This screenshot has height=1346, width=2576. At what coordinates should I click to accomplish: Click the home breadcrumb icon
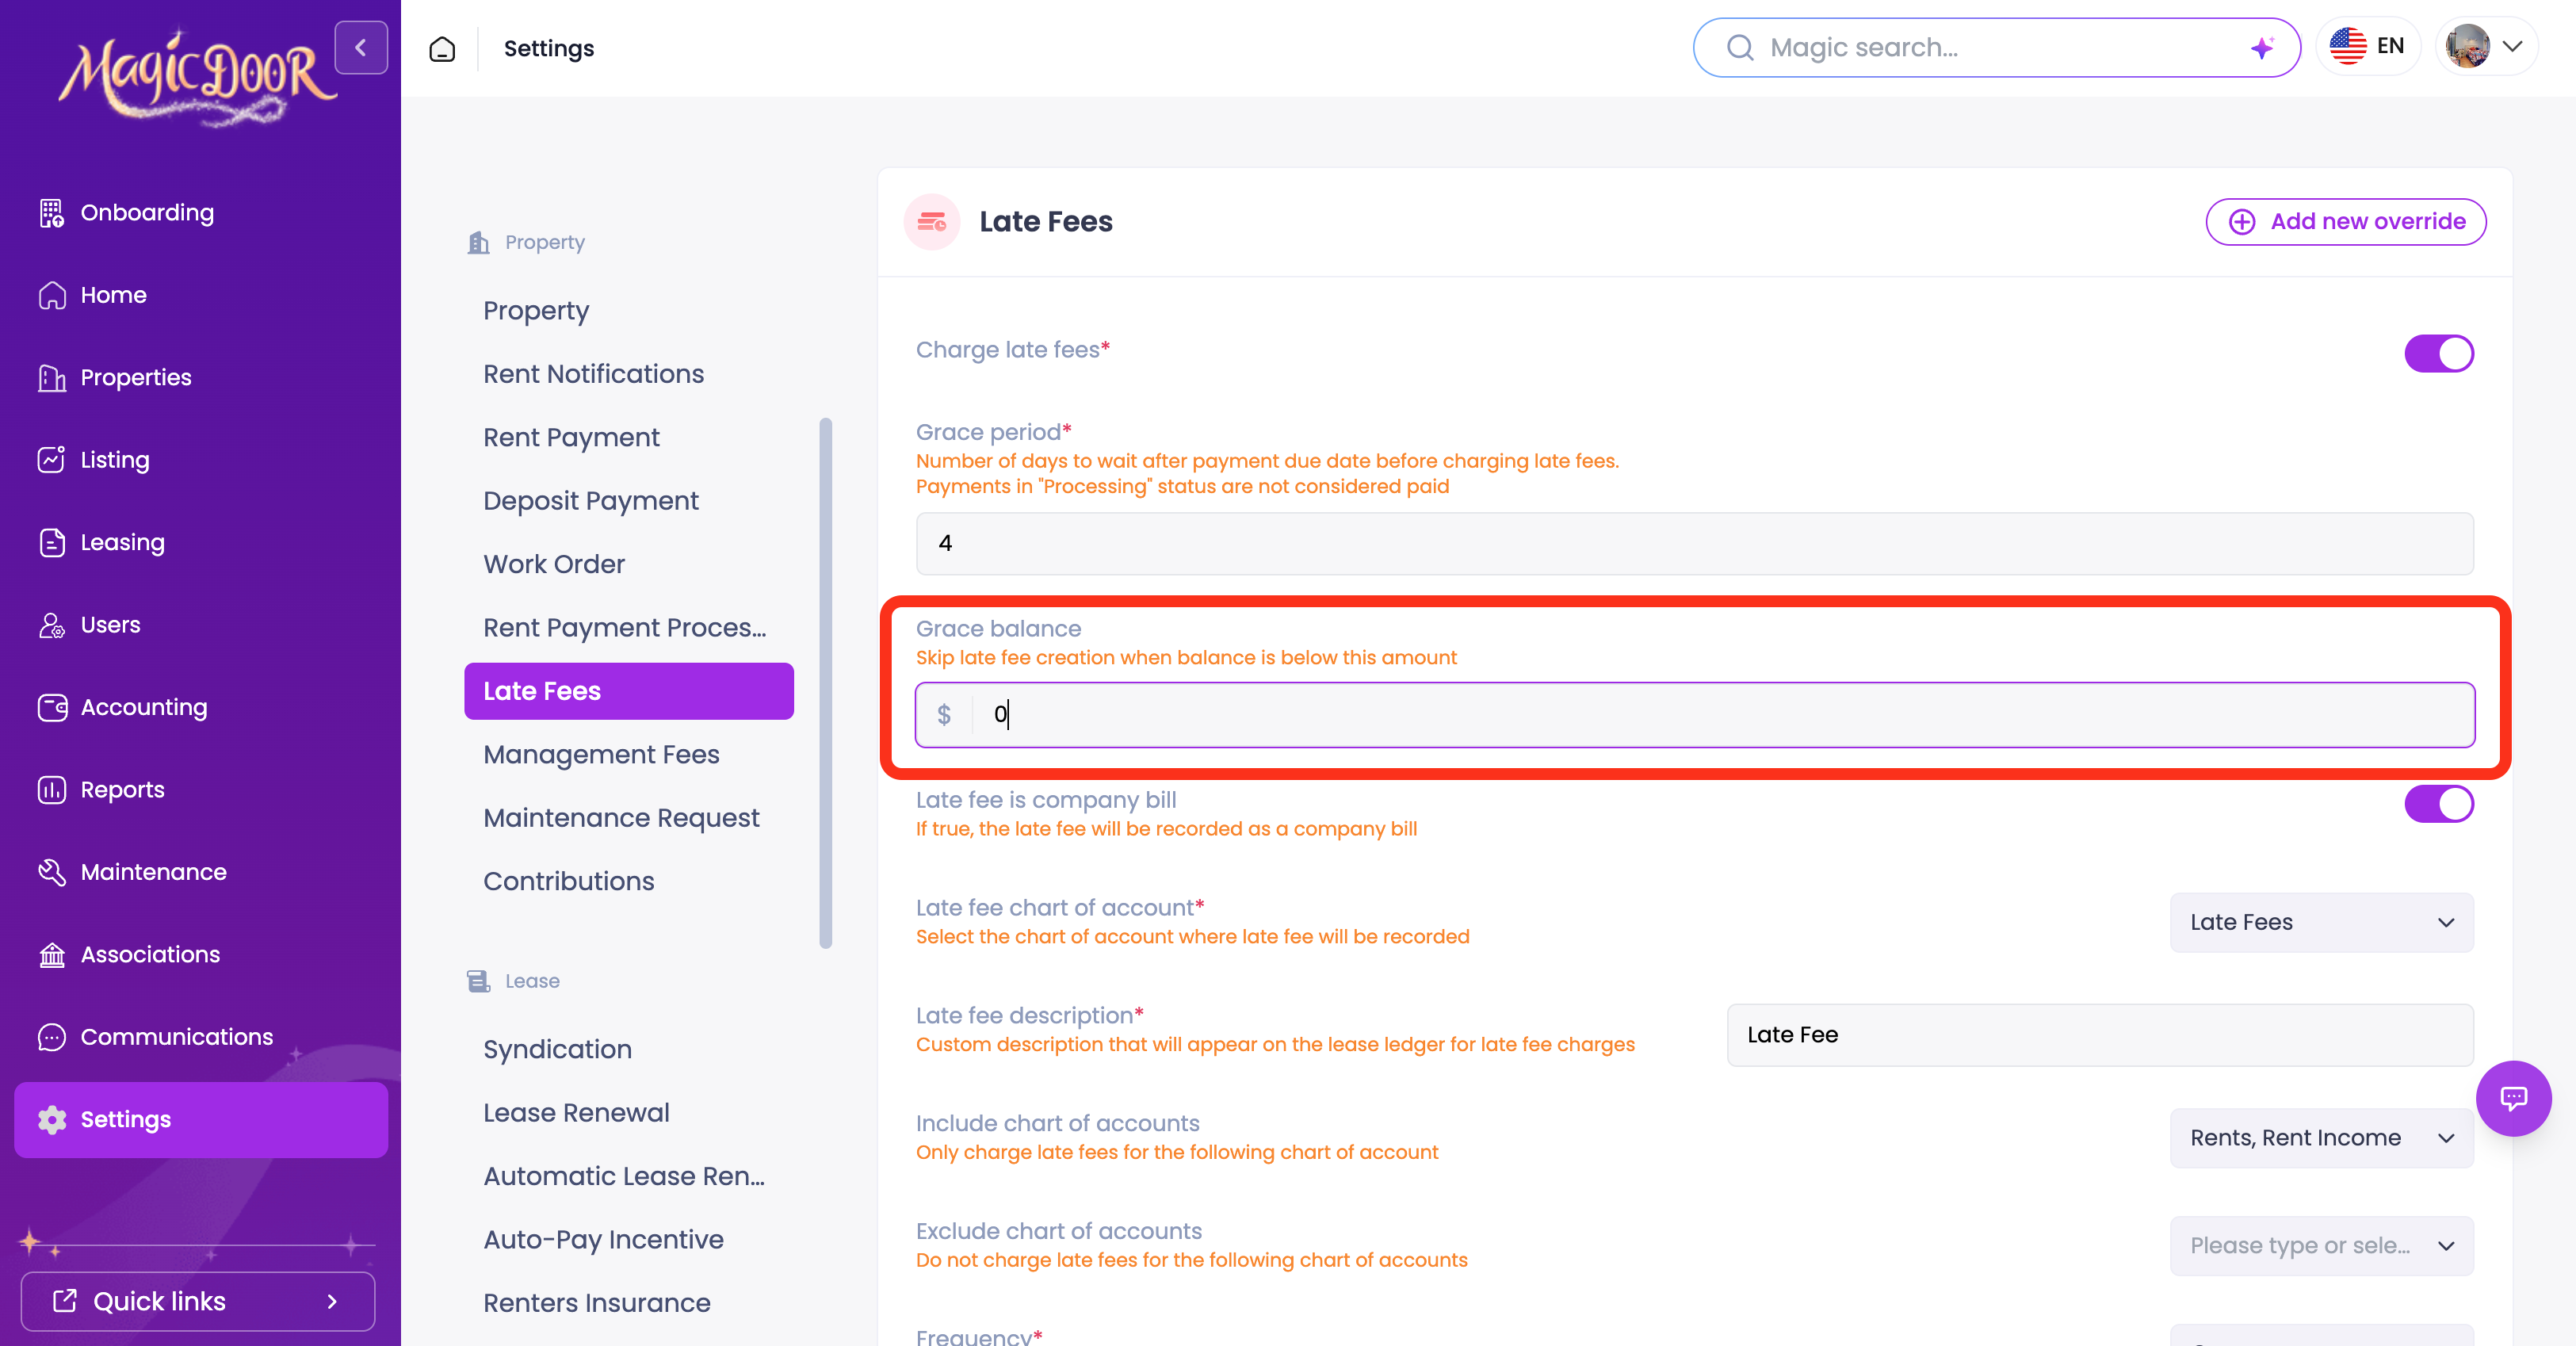click(441, 49)
